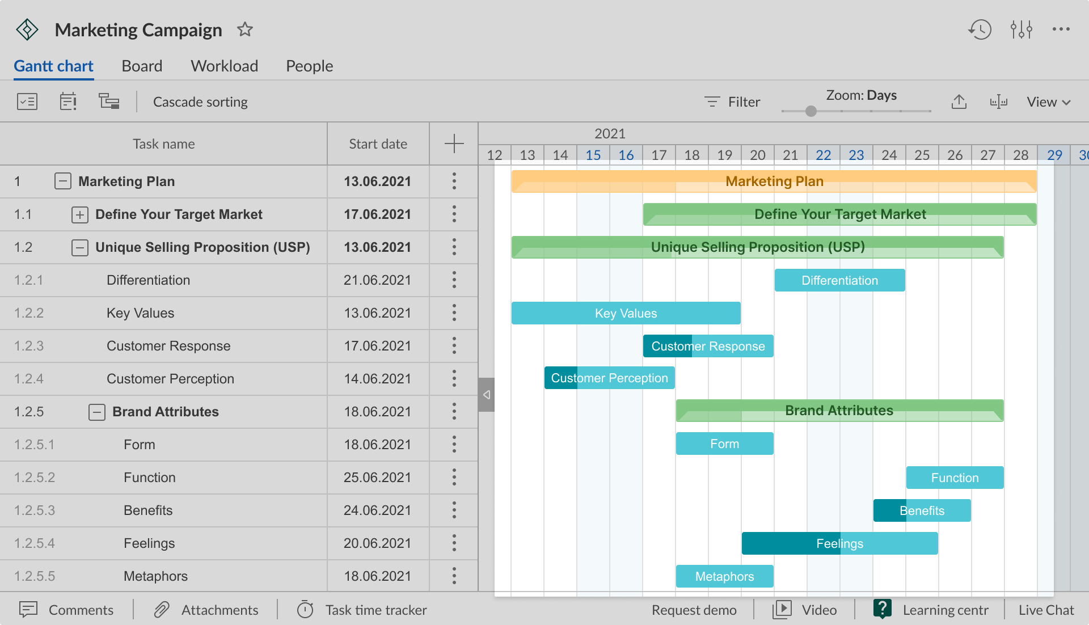This screenshot has height=625, width=1089.
Task: Click the cascade layout icon near Cascade sorting
Action: point(109,102)
